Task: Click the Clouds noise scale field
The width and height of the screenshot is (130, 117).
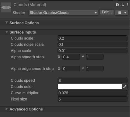Action: point(93,44)
